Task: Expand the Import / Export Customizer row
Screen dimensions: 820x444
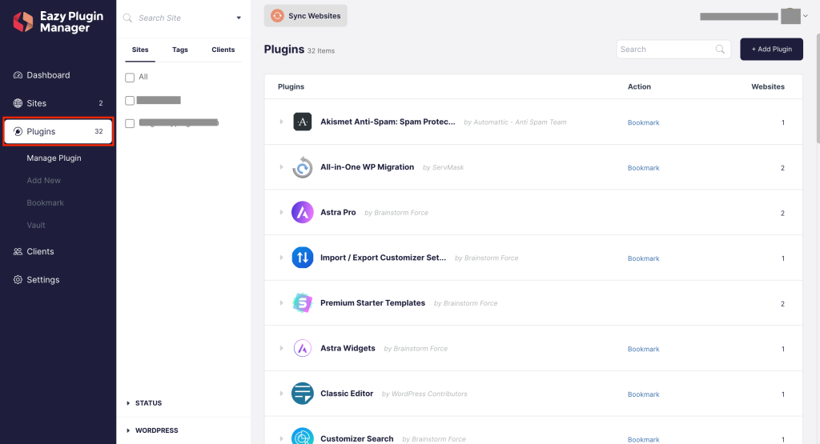Action: [281, 258]
